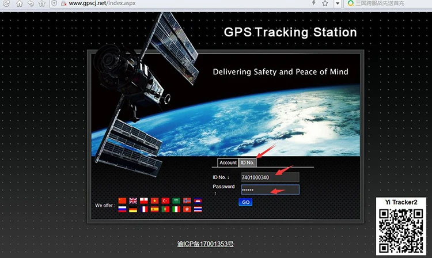Screen dimensions: 432x258
Task: Click the browser undo/back arrow icon
Action: tap(31, 3)
